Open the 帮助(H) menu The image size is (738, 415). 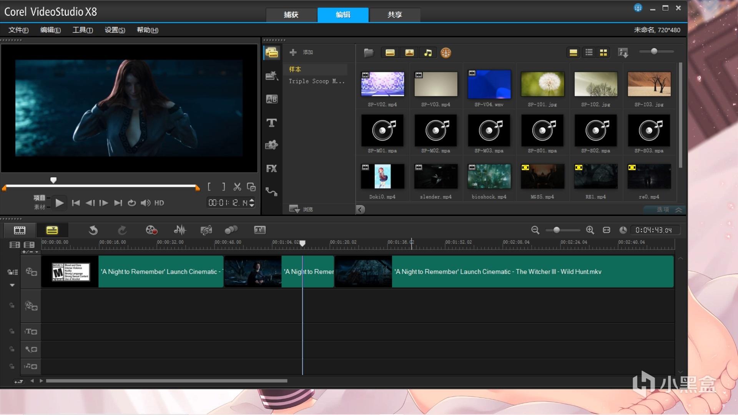click(x=148, y=30)
